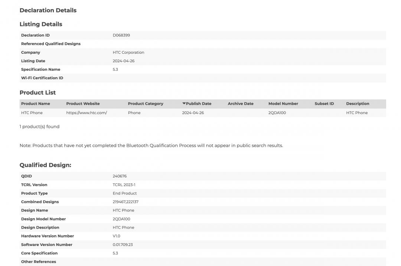Click the Hardware Version Number V1.0

click(116, 236)
